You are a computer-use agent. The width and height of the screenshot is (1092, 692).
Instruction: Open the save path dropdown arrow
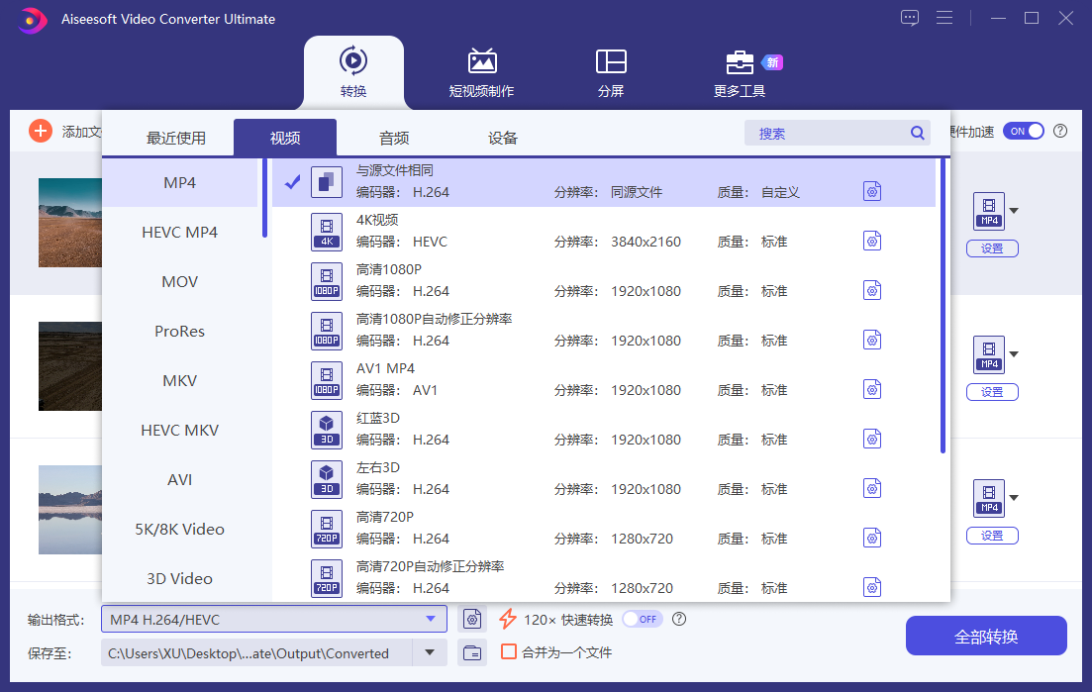point(430,652)
